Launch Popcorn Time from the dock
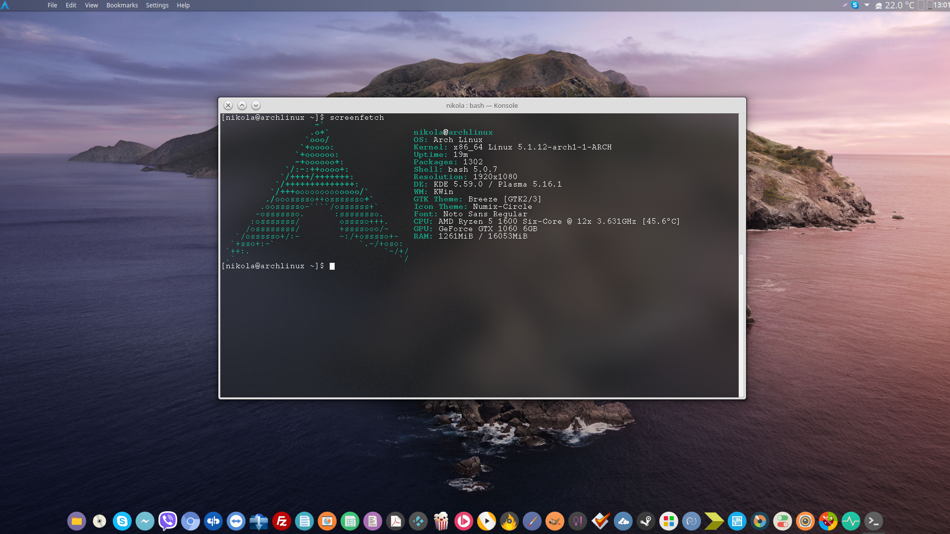 pos(441,521)
